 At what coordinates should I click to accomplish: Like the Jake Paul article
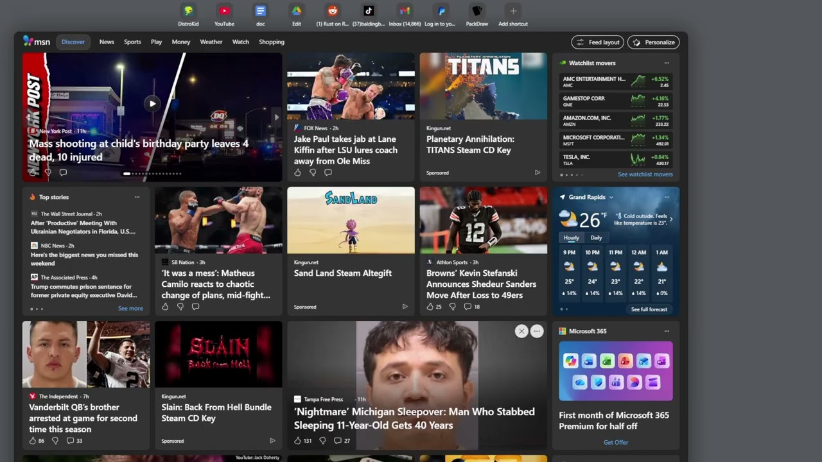pos(297,173)
